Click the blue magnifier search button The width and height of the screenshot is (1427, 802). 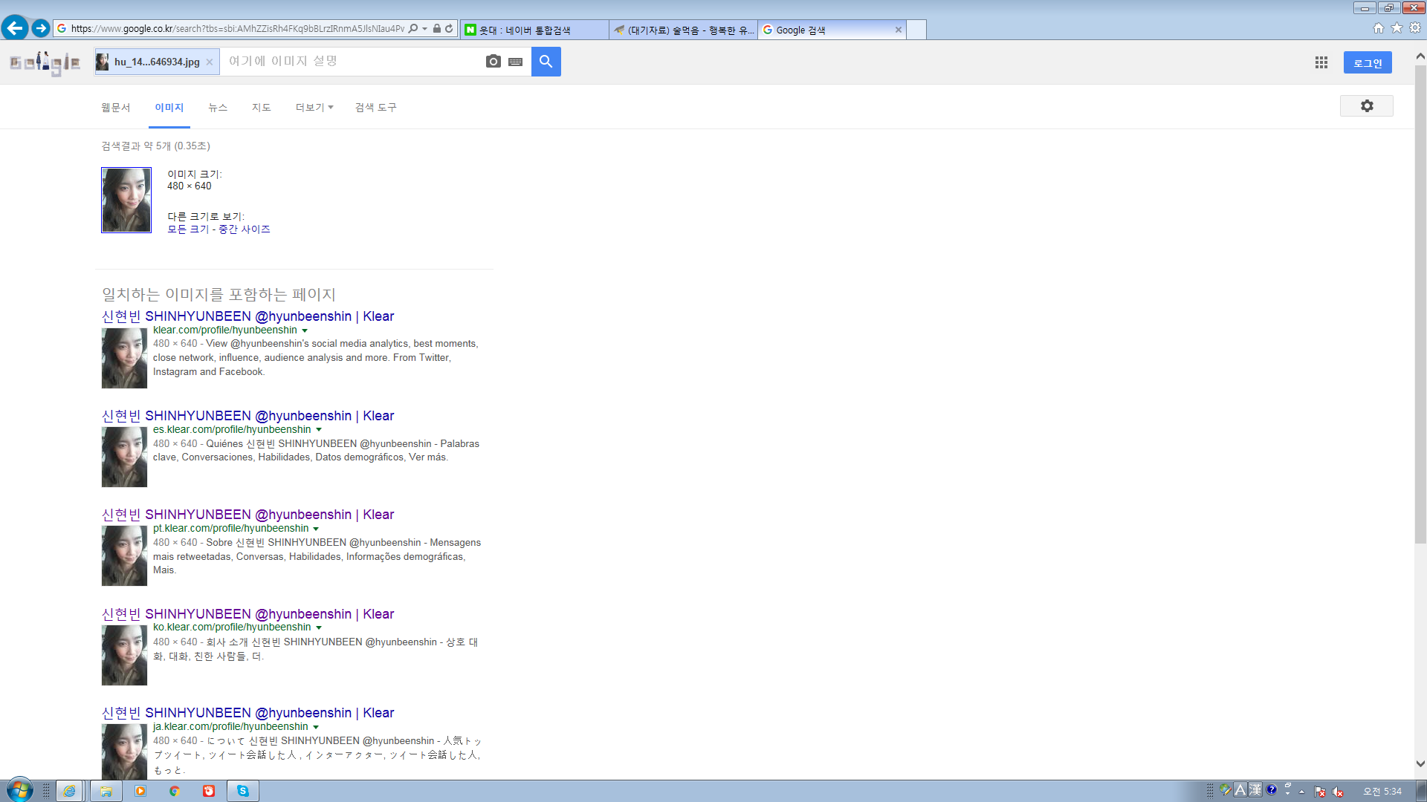pos(546,62)
